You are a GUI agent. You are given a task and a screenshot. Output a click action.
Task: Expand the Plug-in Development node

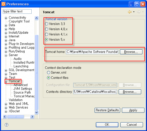[x=6, y=44]
